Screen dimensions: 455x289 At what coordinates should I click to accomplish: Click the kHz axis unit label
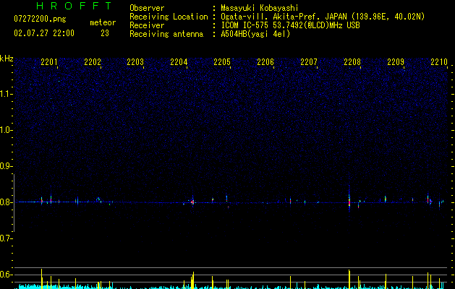coord(7,59)
